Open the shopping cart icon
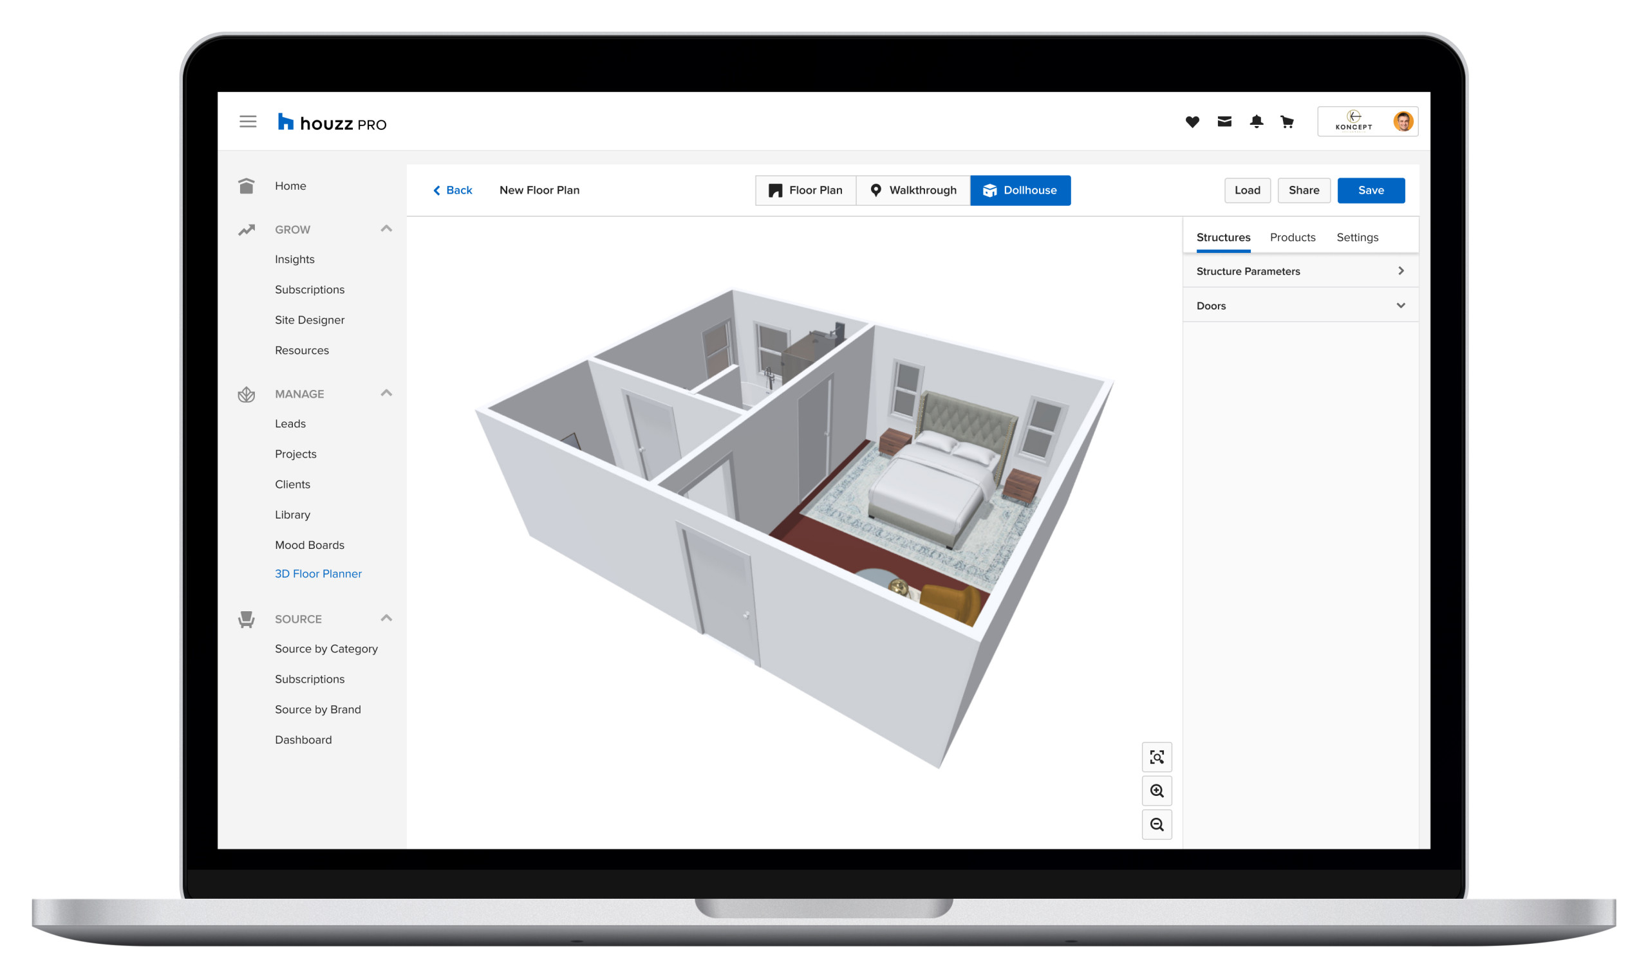 click(1287, 121)
